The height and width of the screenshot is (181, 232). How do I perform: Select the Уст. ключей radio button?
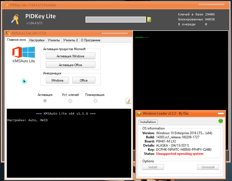pos(70,101)
